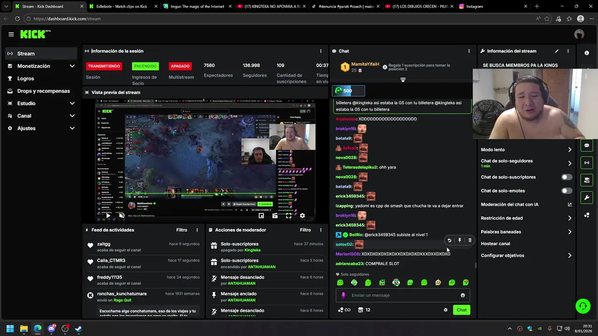Unmute the stream preview audio
598x336 pixels.
tap(122, 216)
